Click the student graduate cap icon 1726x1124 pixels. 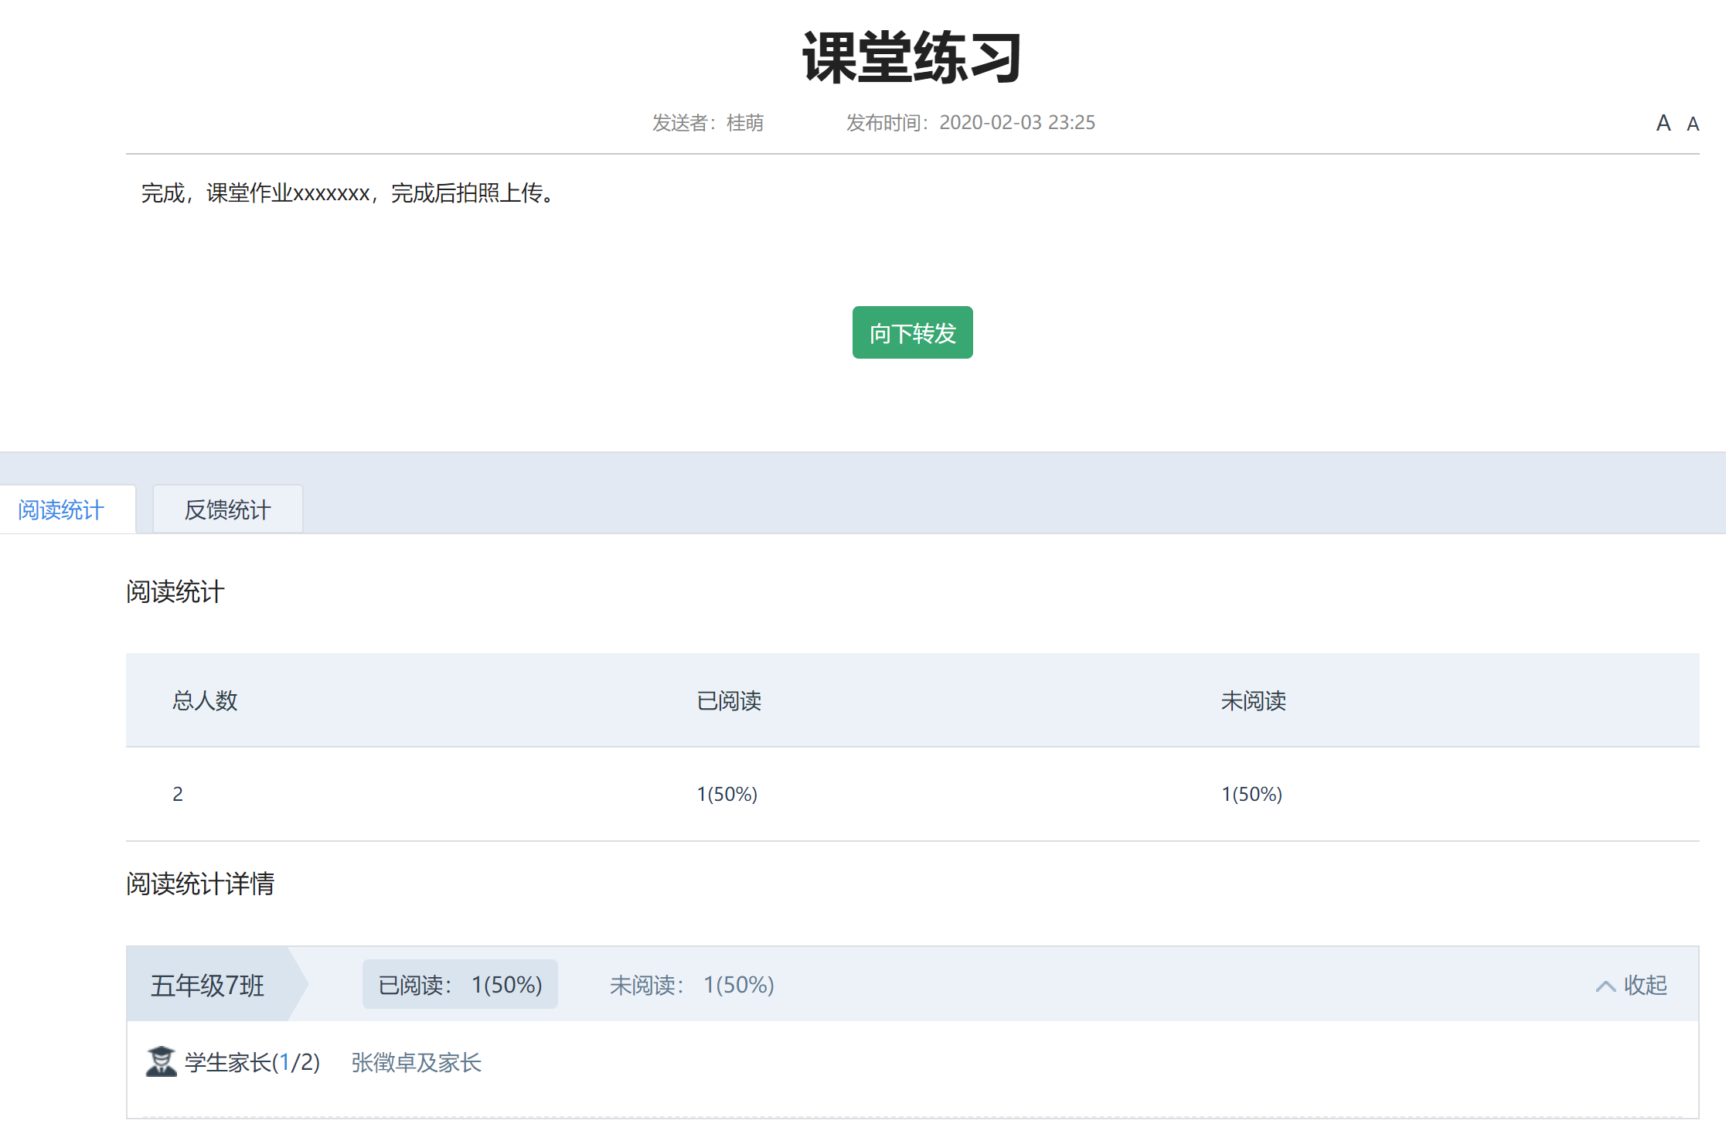(161, 1061)
